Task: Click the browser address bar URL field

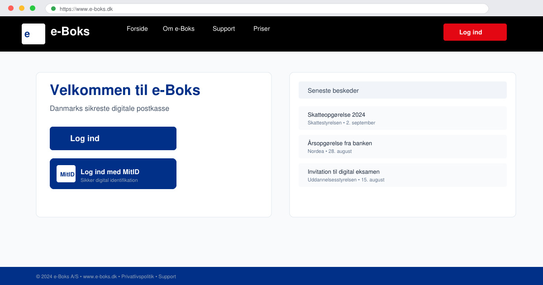Action: (x=267, y=9)
